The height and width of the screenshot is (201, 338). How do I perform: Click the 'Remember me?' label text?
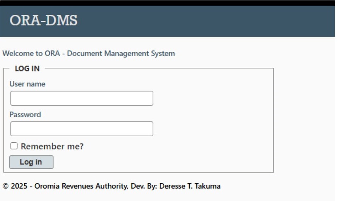pyautogui.click(x=52, y=146)
